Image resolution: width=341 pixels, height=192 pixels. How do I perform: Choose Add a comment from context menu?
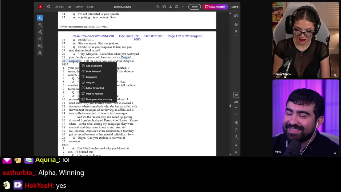(x=98, y=66)
